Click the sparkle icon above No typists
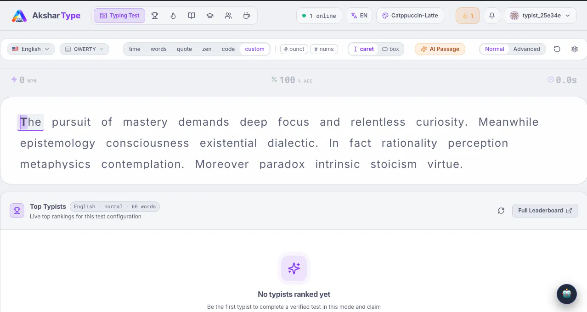The height and width of the screenshot is (312, 587). tap(294, 268)
